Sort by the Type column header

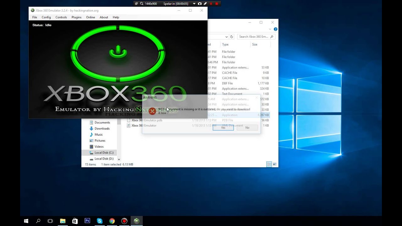225,45
